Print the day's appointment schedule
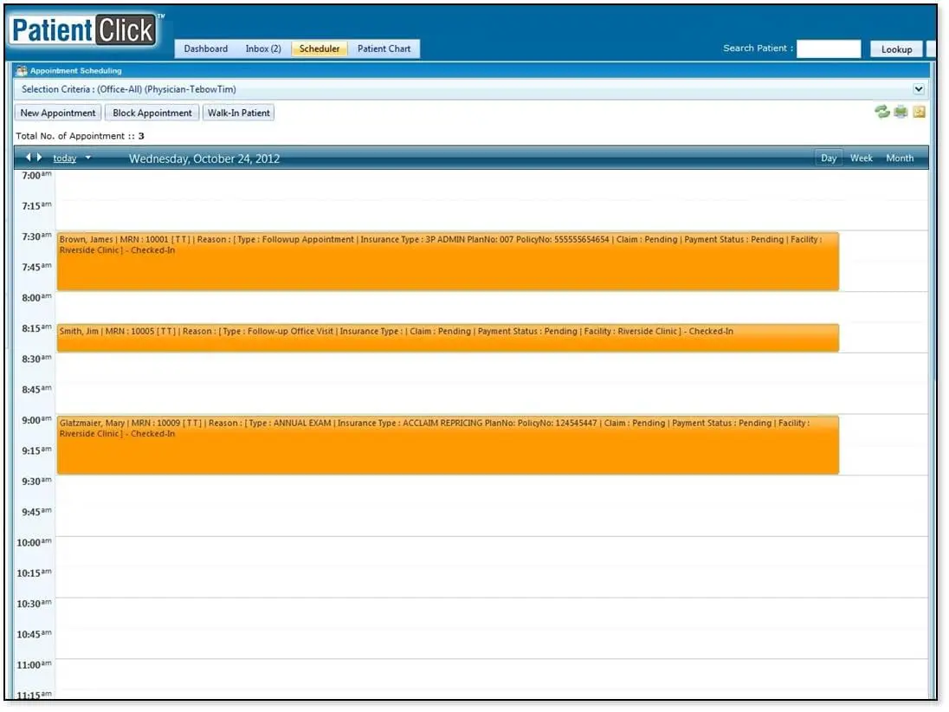The image size is (949, 712). click(901, 112)
